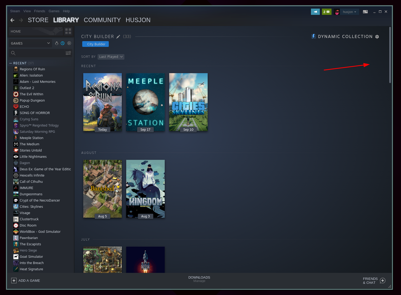Change sort order via the Last Played dropdown

coord(111,57)
